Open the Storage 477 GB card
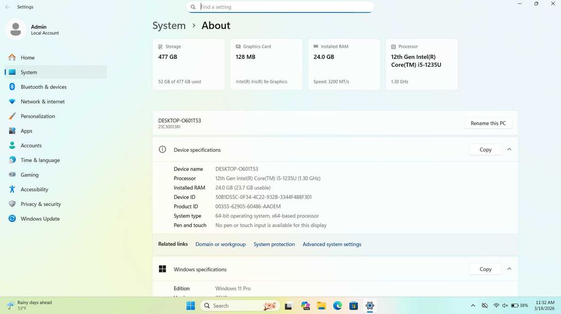Image resolution: width=561 pixels, height=314 pixels. (x=188, y=64)
